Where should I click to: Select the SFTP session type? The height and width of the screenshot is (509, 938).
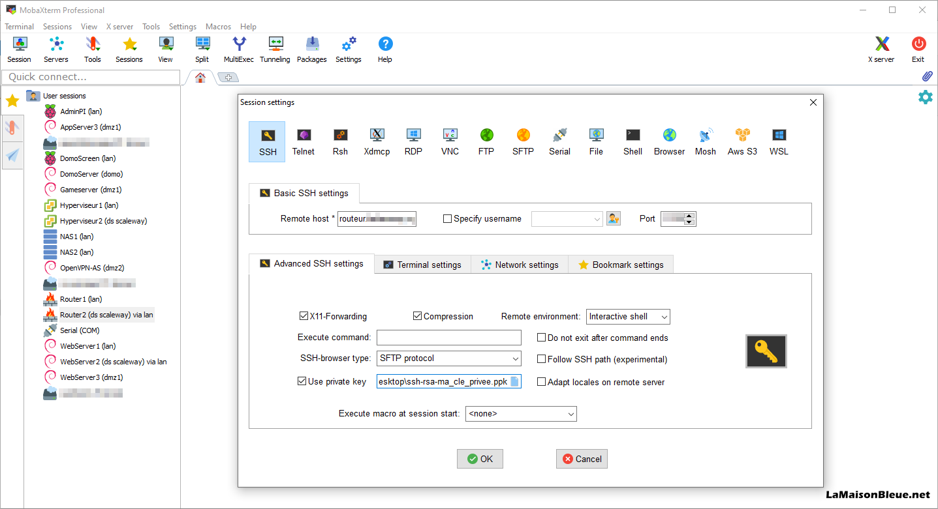click(523, 141)
